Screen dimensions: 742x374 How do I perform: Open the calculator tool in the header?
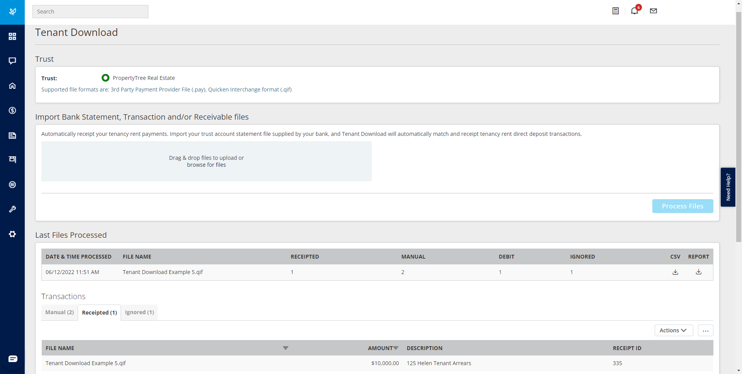point(615,11)
